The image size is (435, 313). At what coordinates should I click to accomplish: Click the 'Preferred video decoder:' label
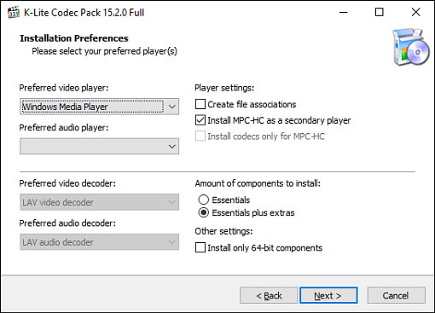[67, 183]
